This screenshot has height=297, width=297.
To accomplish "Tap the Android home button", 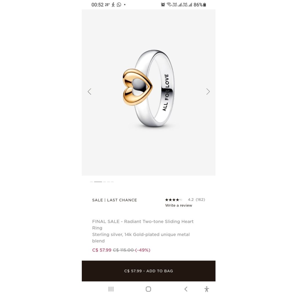I will point(148,289).
